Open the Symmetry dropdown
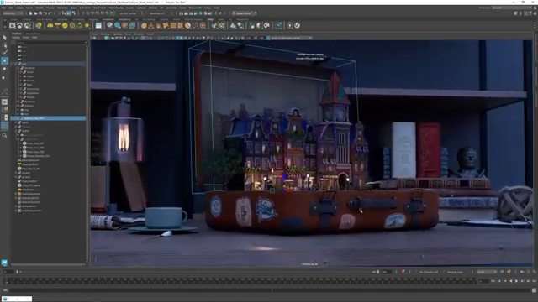538x302 pixels. (158, 13)
